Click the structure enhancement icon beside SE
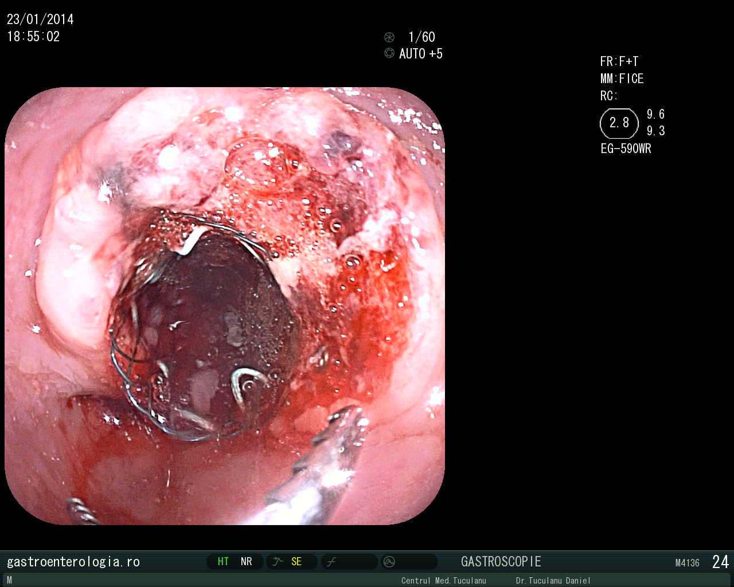The image size is (734, 587). click(x=278, y=562)
